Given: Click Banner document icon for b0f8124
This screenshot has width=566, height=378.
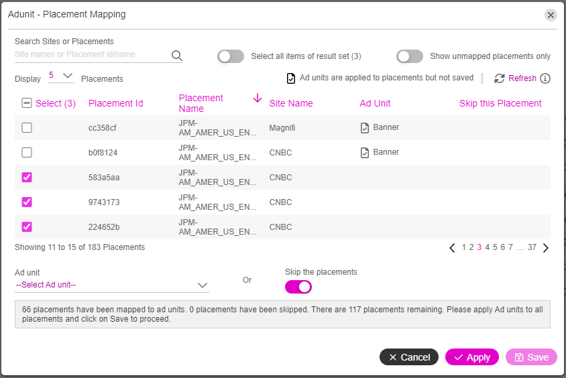Looking at the screenshot, I should tap(365, 153).
